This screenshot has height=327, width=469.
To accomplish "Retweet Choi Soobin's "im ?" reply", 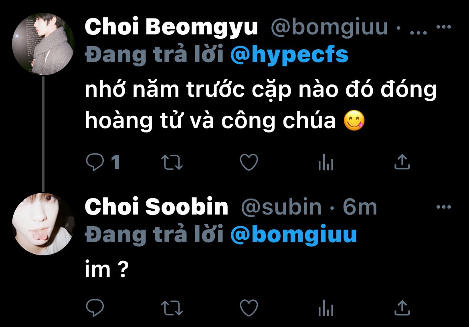I will 172,308.
